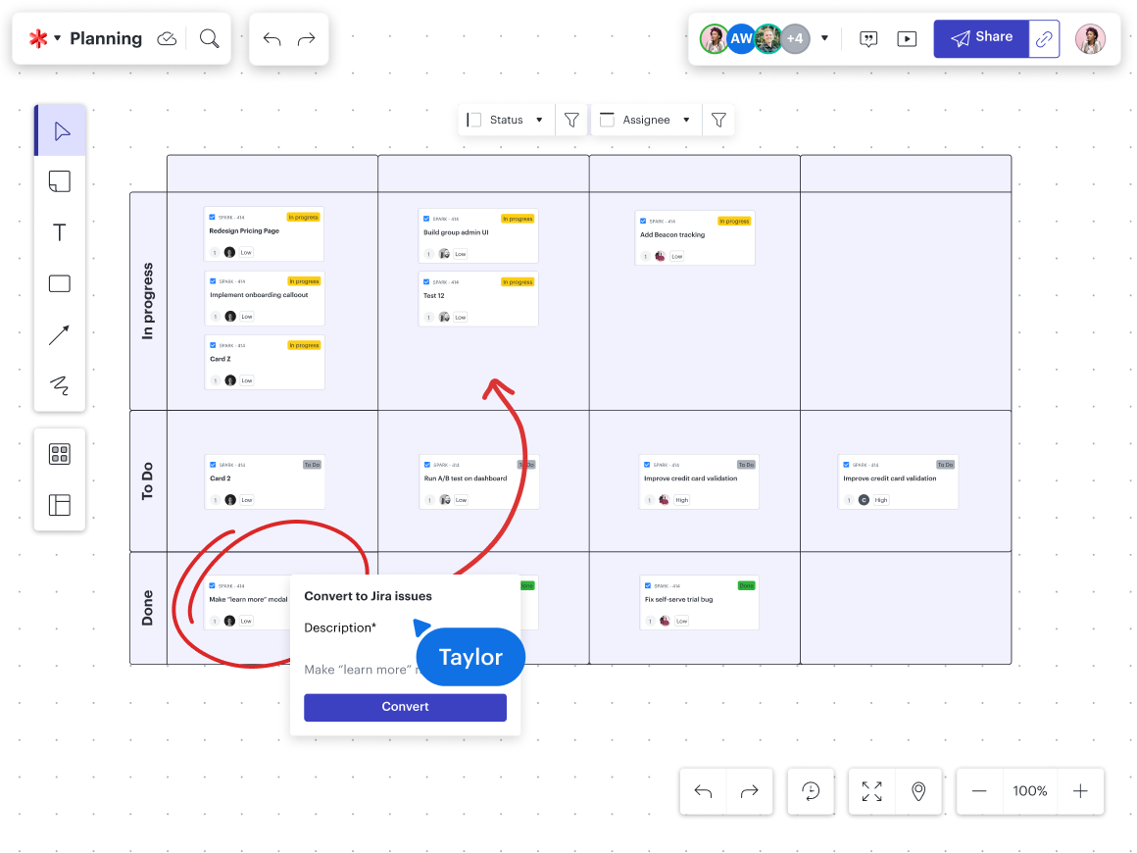Select the arrow line tool
1137x853 pixels.
click(x=60, y=335)
